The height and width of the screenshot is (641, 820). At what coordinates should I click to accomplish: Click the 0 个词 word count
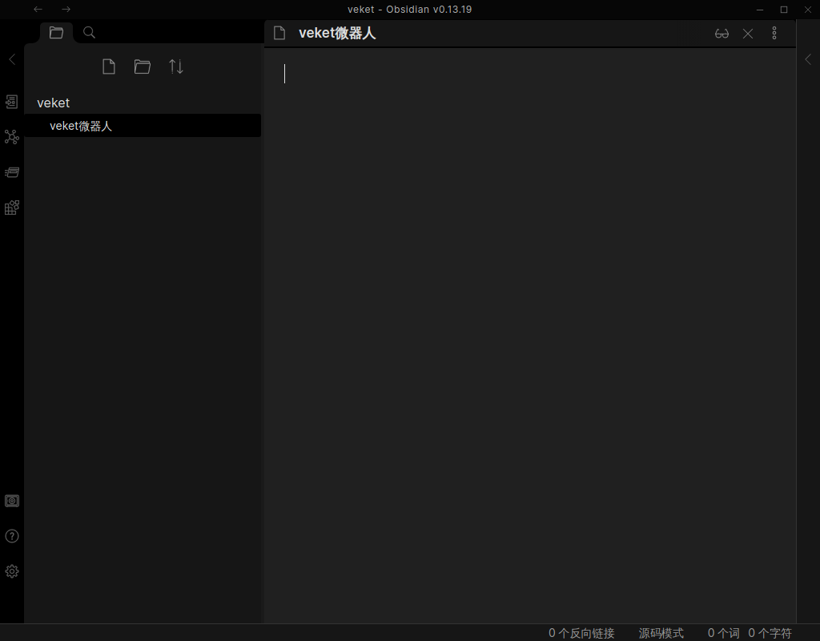[x=723, y=633]
